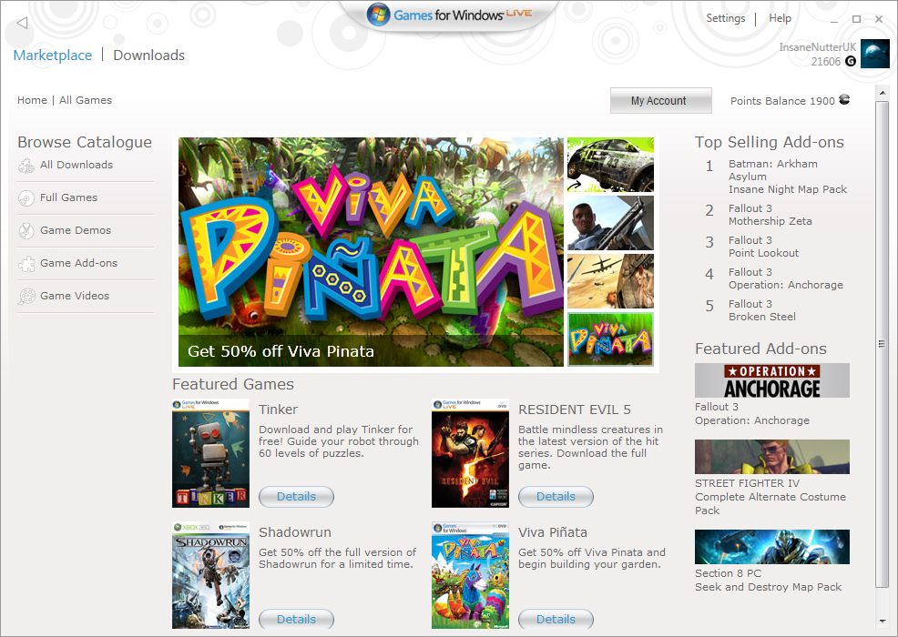Browse the Game Add-ons category
Viewport: 898px width, 637px height.
click(78, 263)
